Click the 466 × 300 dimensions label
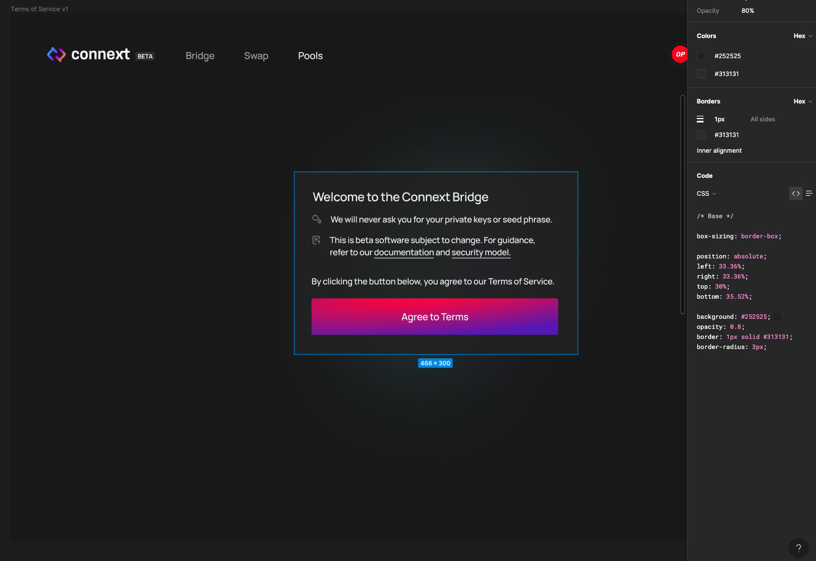The width and height of the screenshot is (816, 561). (x=435, y=363)
